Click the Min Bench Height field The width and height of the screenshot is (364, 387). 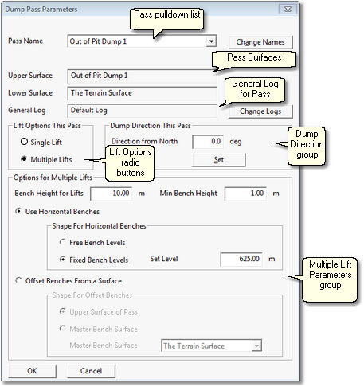245,193
